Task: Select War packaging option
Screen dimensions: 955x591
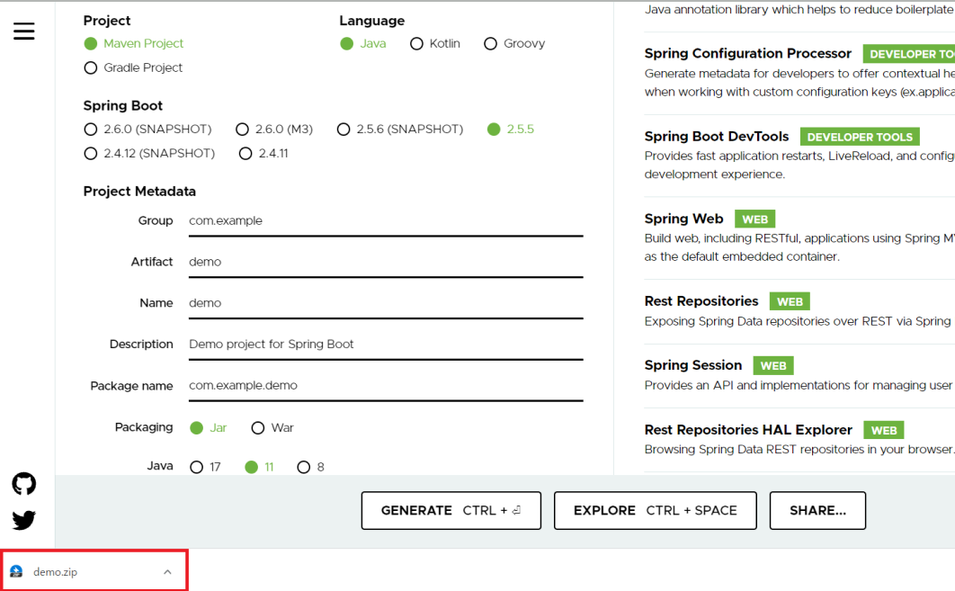Action: tap(272, 427)
